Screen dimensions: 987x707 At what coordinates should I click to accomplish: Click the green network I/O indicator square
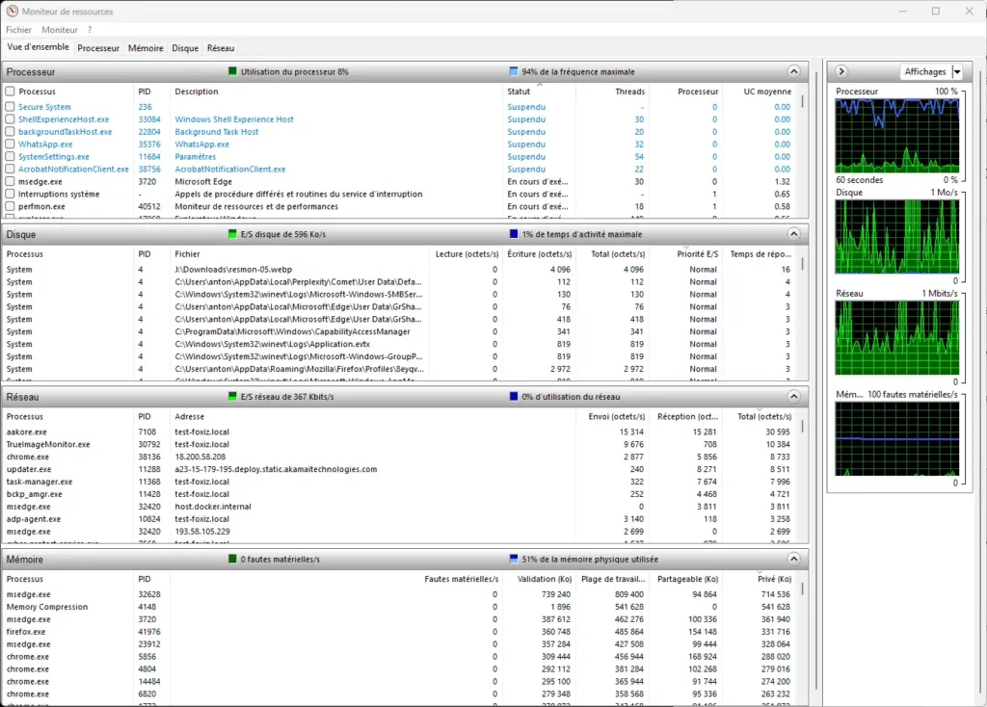click(232, 396)
